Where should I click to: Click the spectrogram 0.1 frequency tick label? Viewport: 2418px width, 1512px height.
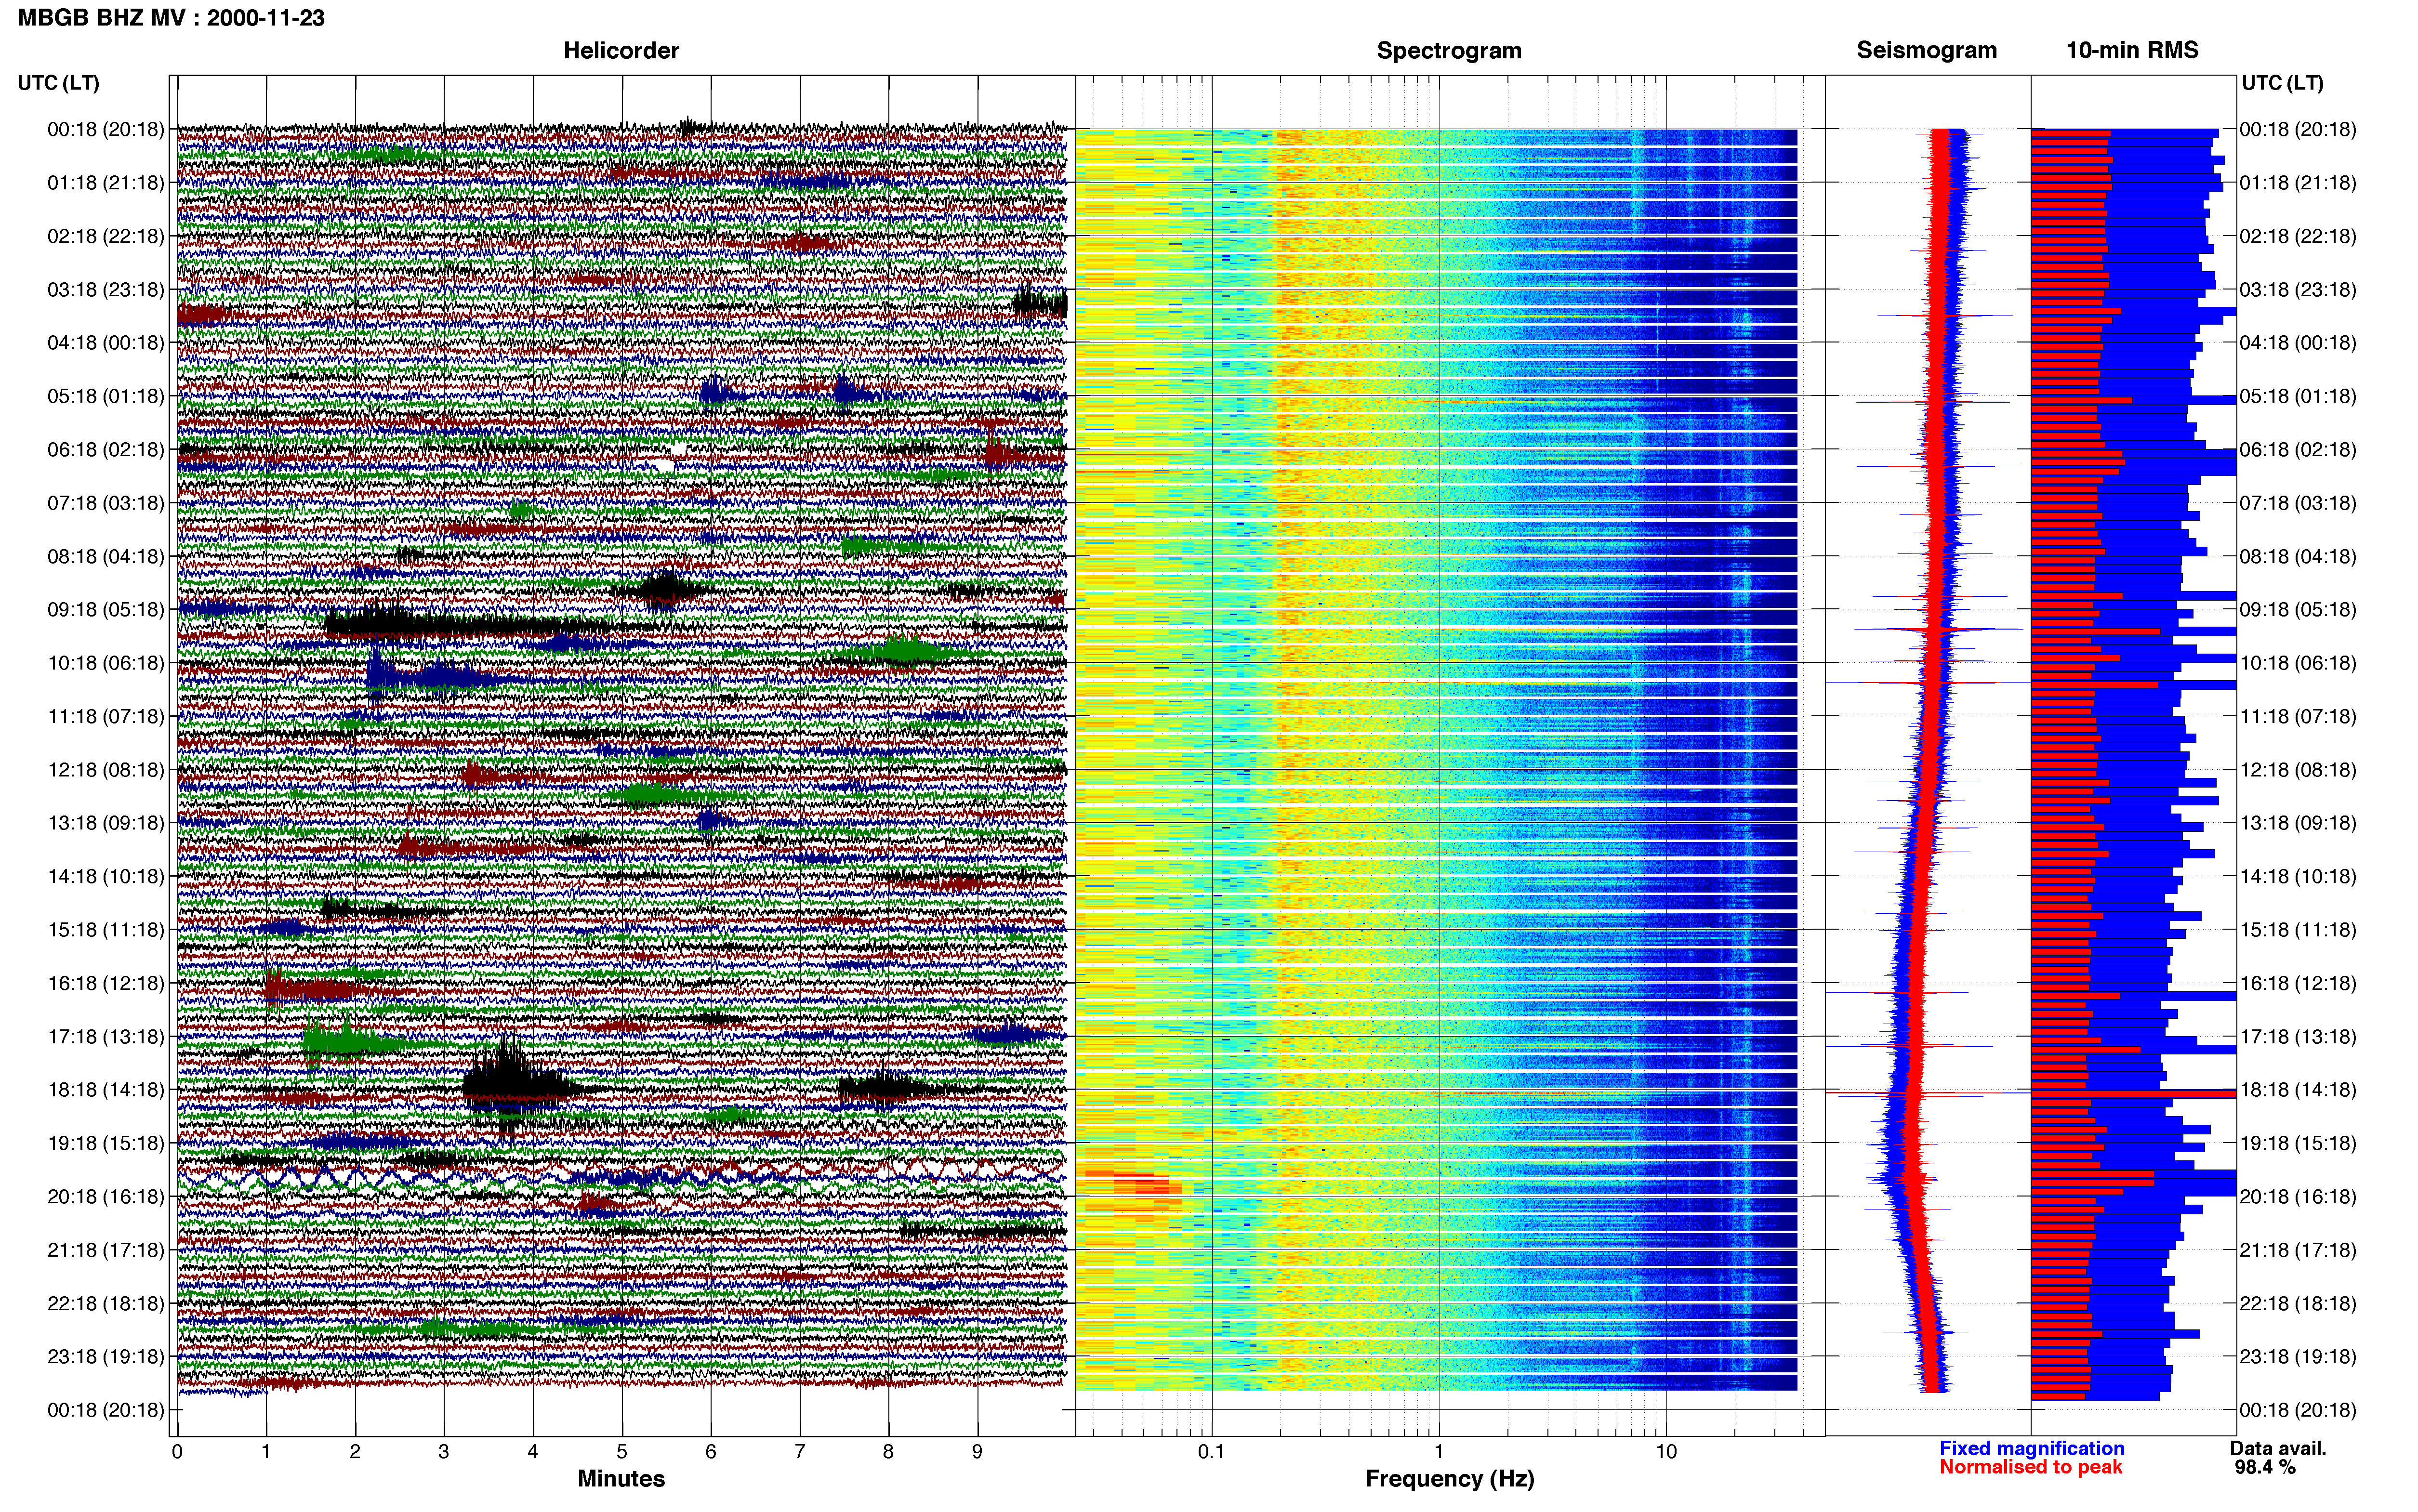(x=1211, y=1452)
